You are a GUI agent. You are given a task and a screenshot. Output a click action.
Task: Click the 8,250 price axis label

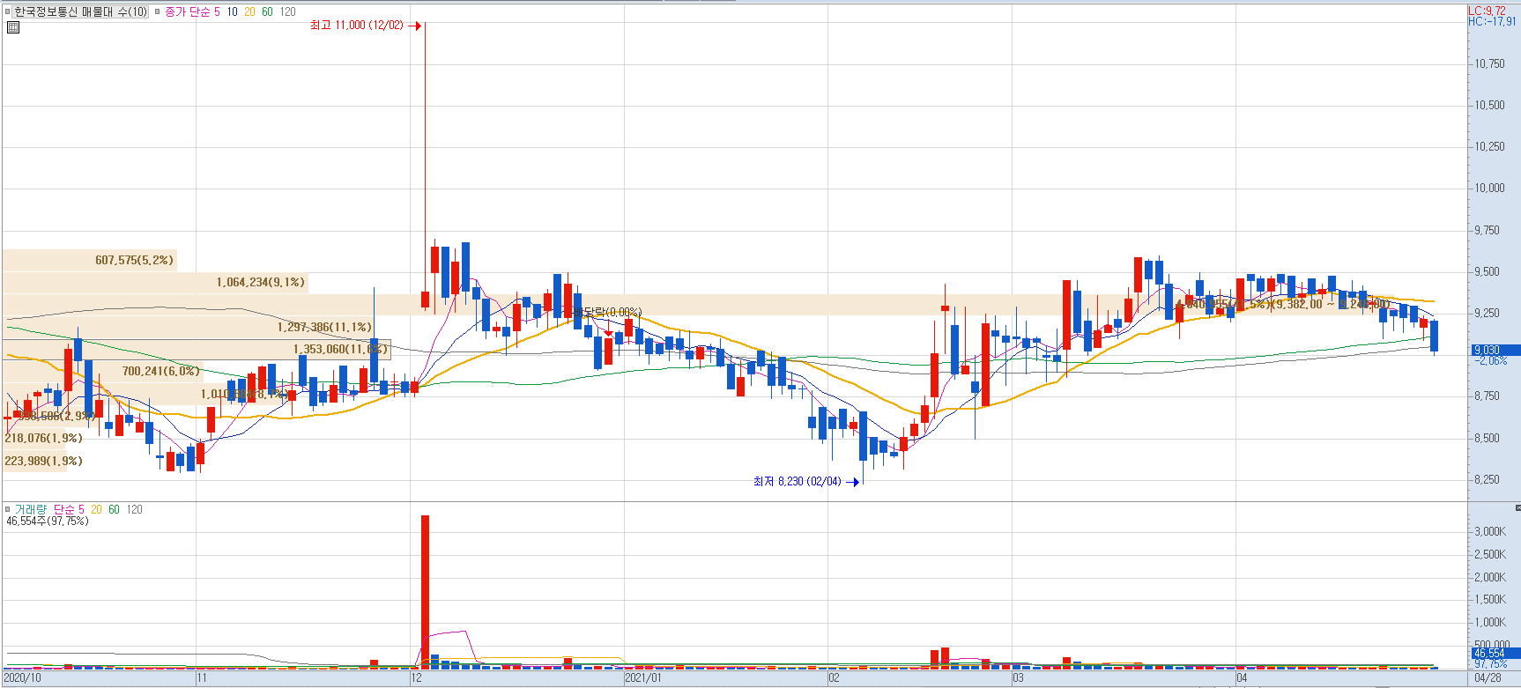[x=1489, y=479]
